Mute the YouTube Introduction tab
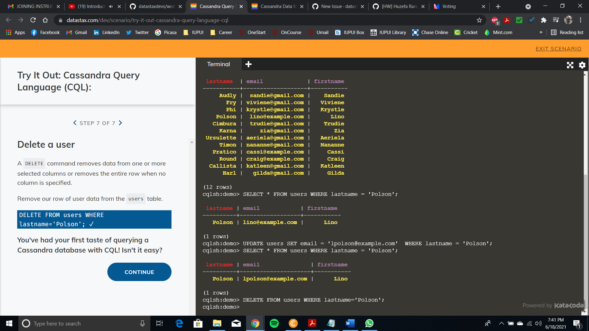This screenshot has height=331, width=589. coord(110,6)
